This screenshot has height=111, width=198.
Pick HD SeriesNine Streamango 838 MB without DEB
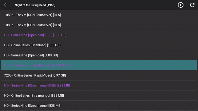click(99, 106)
